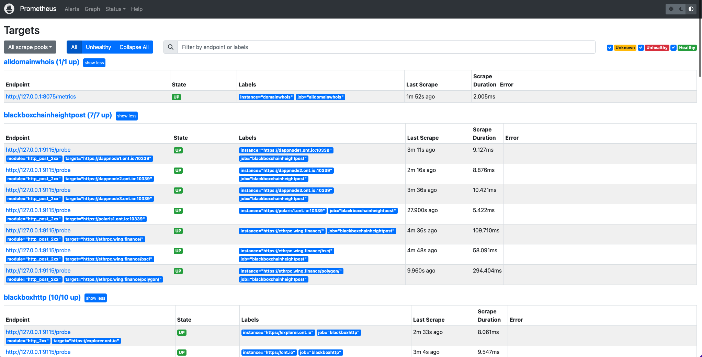Open the Status dropdown menu
Screen dimensions: 702x357
click(x=115, y=9)
